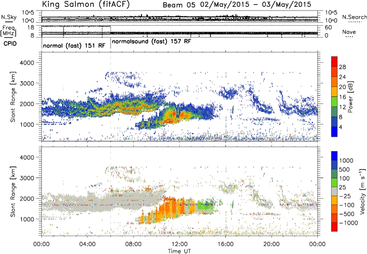Click the 'Velocity [m s-1]' colorbar title

362,191
